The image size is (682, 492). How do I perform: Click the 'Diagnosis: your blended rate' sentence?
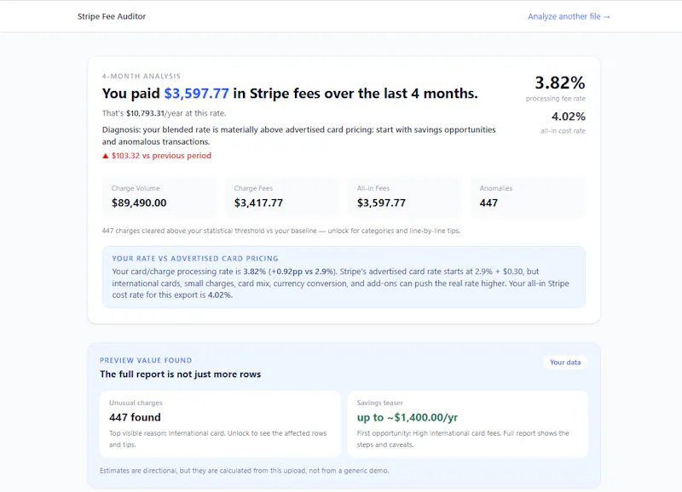[299, 135]
